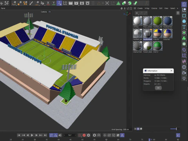Click the Render View clapperboard icon
The image size is (188, 141).
tap(70, 3)
